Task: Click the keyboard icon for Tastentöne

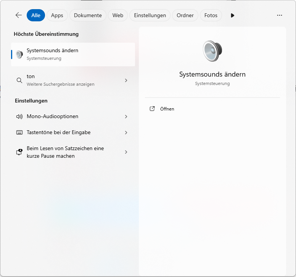Action: click(x=19, y=133)
